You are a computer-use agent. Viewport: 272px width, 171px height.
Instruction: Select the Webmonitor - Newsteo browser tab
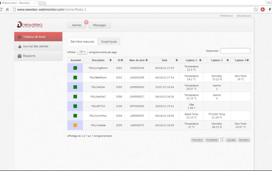(x=18, y=3)
